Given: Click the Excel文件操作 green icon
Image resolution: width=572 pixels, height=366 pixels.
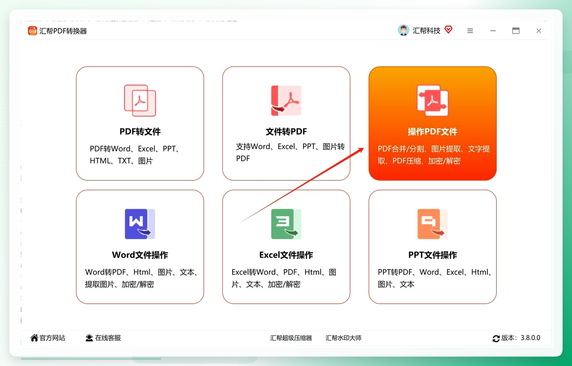Looking at the screenshot, I should [x=286, y=224].
